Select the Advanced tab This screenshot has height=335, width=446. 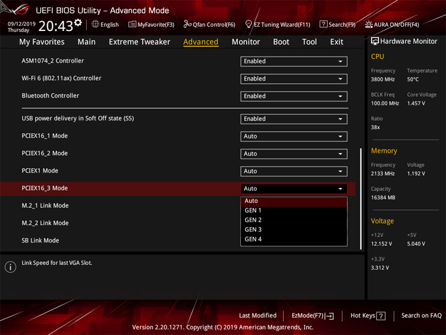201,42
